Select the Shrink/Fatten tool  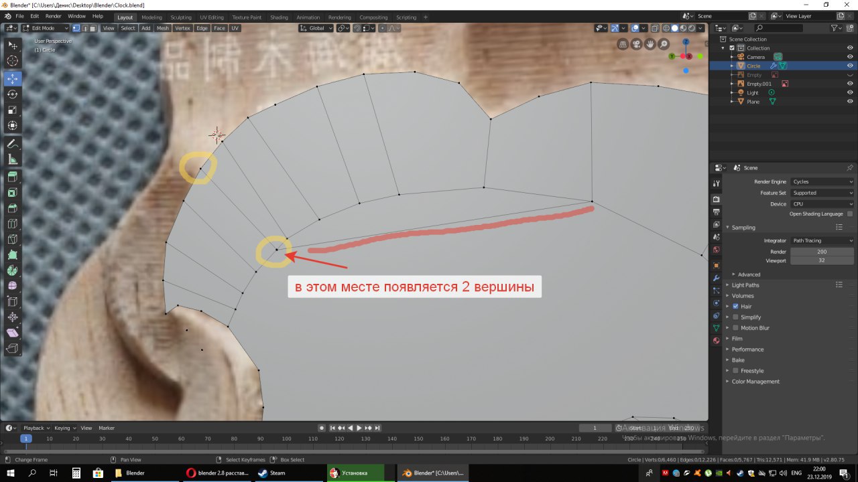tap(13, 318)
